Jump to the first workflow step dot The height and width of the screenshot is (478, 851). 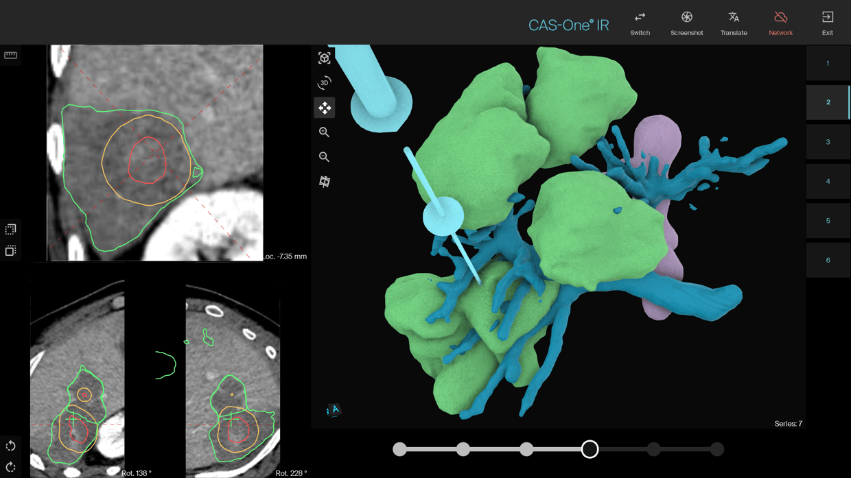click(399, 449)
